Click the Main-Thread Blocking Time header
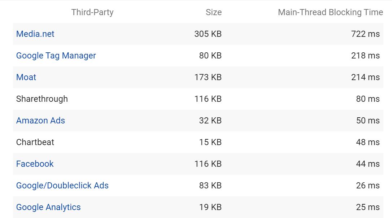 (330, 12)
